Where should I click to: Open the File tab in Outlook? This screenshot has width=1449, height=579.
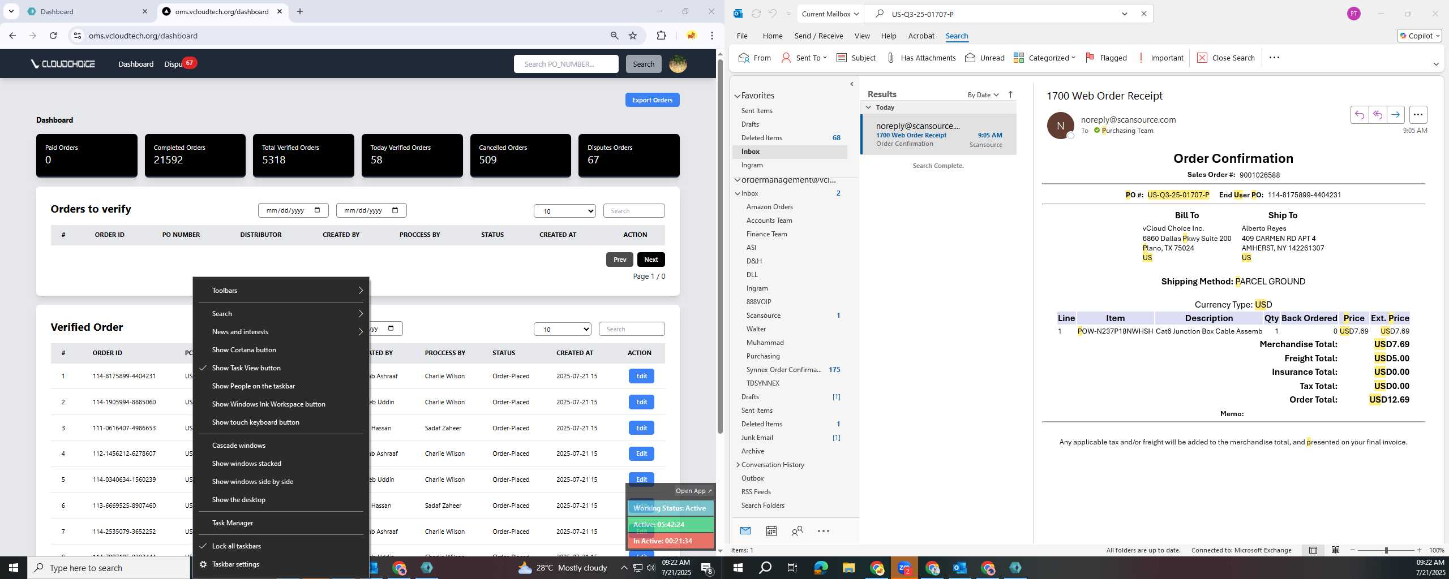tap(741, 36)
